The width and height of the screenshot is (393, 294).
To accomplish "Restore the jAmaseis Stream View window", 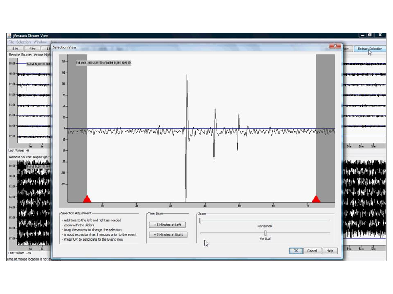I will 370,35.
